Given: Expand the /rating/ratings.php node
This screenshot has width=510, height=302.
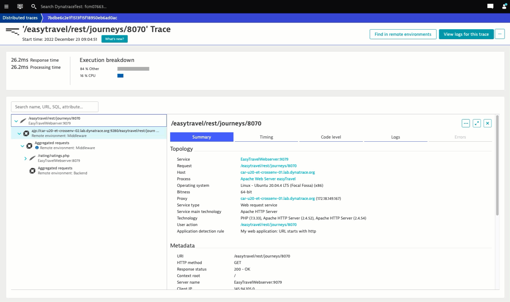Looking at the screenshot, I should click(x=26, y=158).
